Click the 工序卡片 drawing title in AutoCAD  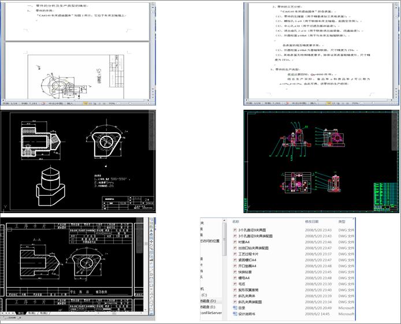coord(30,226)
